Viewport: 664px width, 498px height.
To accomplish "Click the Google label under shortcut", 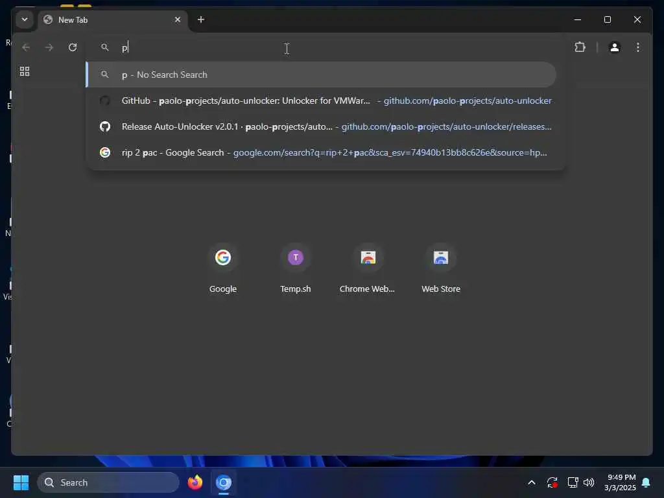I will [x=223, y=289].
